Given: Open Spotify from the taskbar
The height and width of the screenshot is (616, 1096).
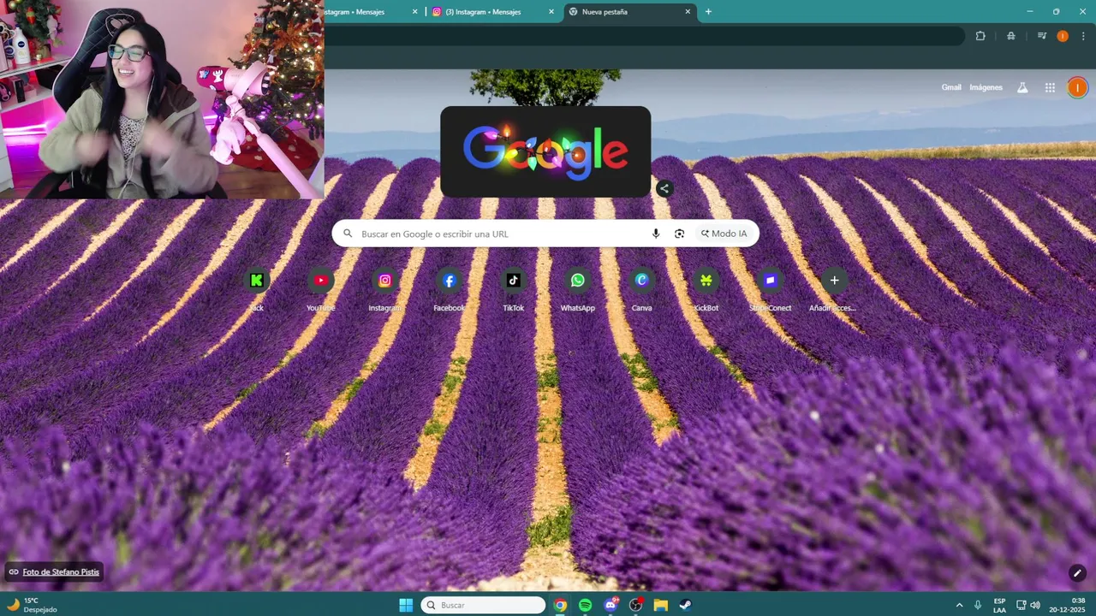Looking at the screenshot, I should pos(586,605).
